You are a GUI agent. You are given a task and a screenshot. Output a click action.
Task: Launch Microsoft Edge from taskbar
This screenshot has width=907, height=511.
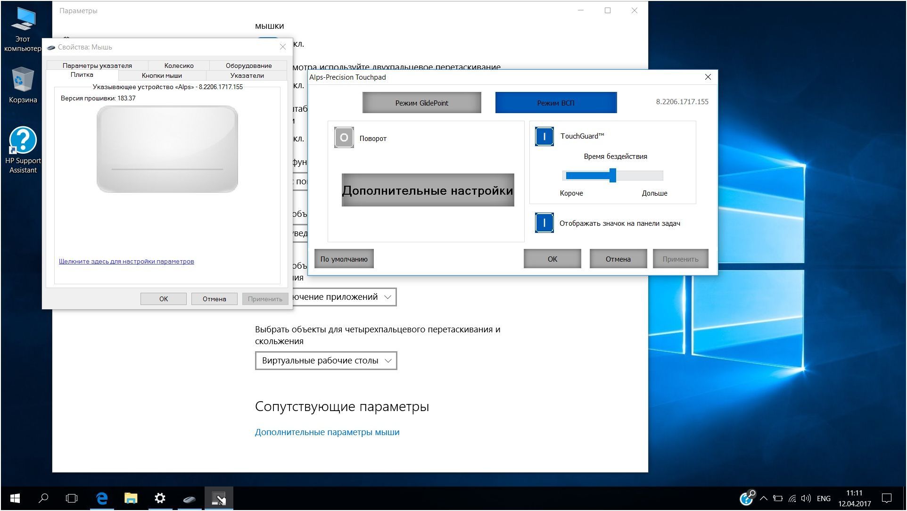pos(102,498)
